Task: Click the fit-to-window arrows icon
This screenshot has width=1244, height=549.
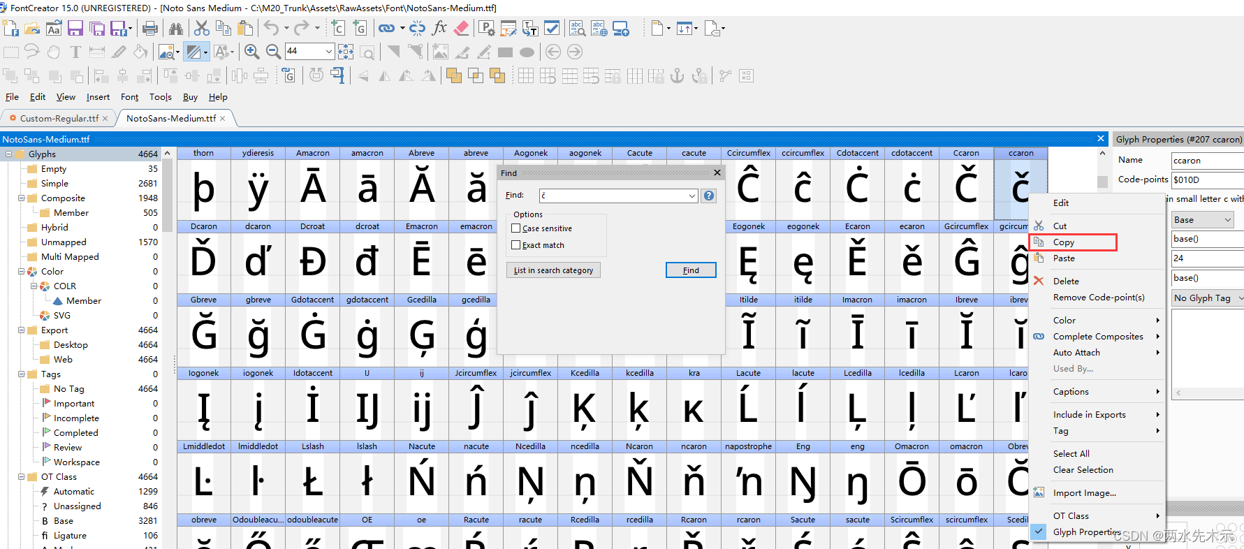Action: pos(346,52)
